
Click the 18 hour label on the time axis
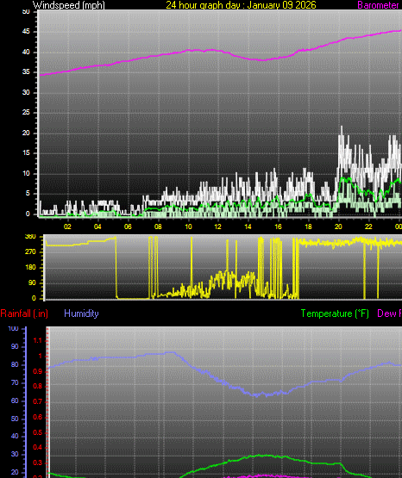click(x=308, y=227)
